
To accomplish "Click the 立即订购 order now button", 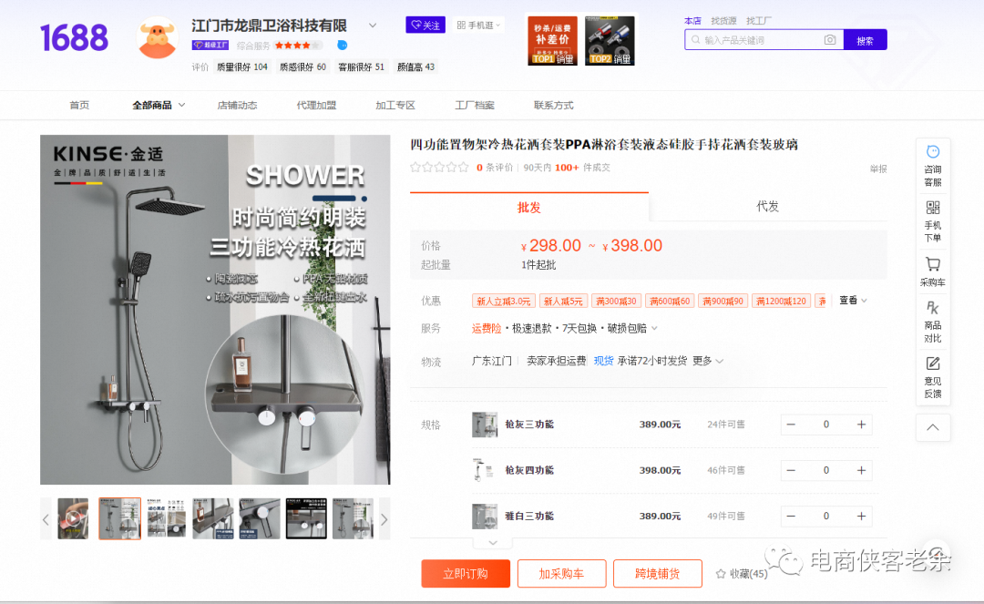I will tap(466, 574).
